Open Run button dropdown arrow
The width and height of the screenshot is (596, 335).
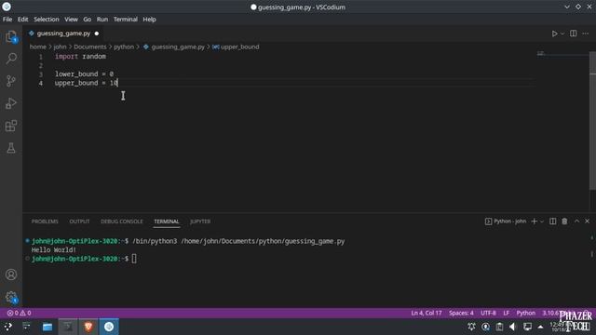click(562, 33)
